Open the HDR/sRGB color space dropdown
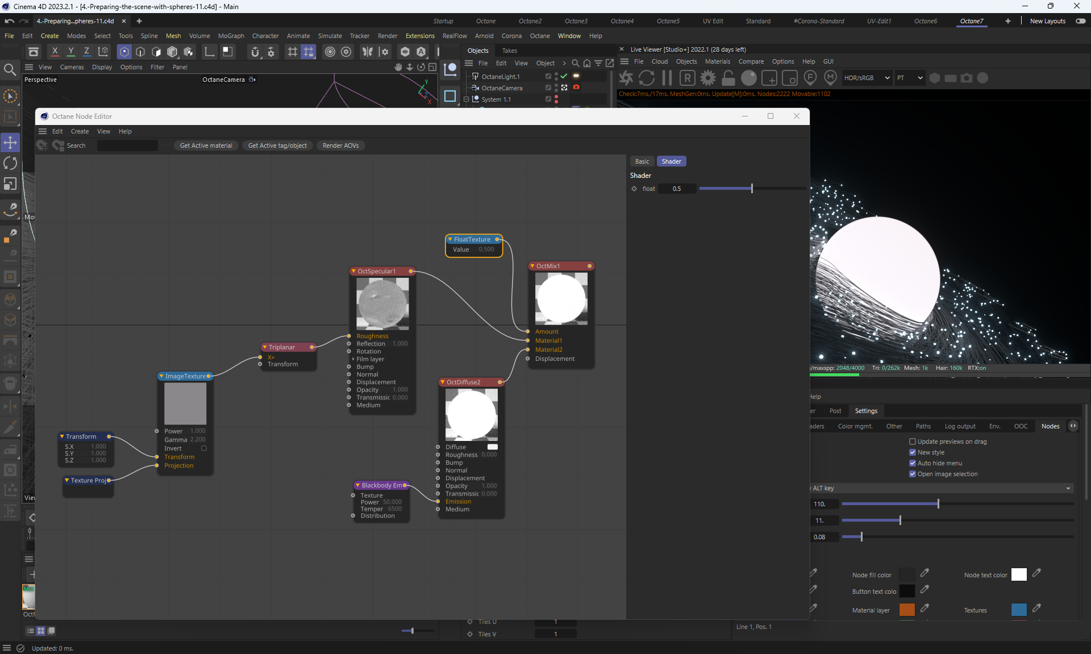 click(x=866, y=78)
